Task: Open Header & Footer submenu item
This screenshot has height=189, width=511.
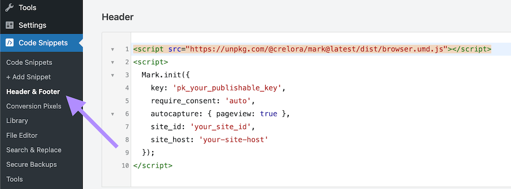Action: point(33,91)
